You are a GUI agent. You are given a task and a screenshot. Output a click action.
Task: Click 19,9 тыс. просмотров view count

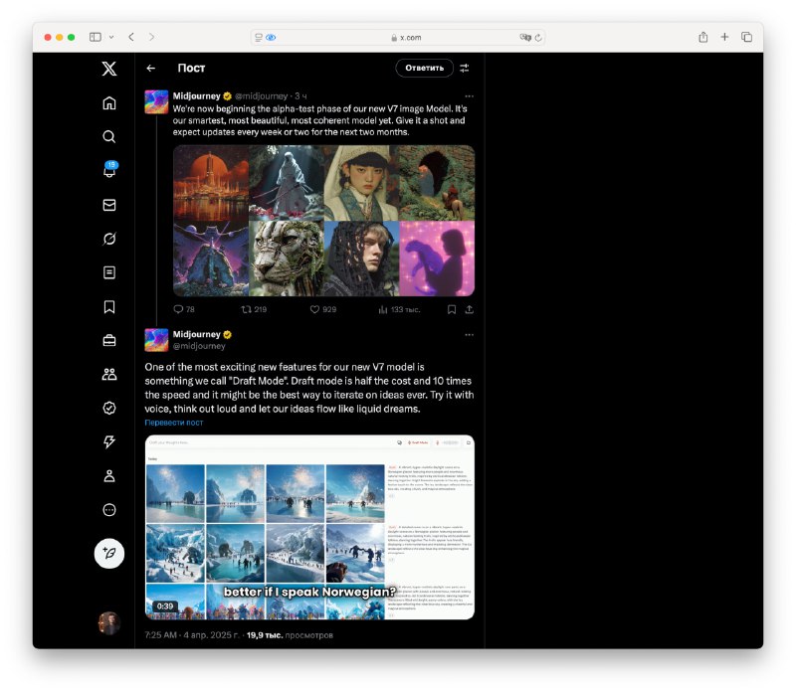[x=290, y=634]
